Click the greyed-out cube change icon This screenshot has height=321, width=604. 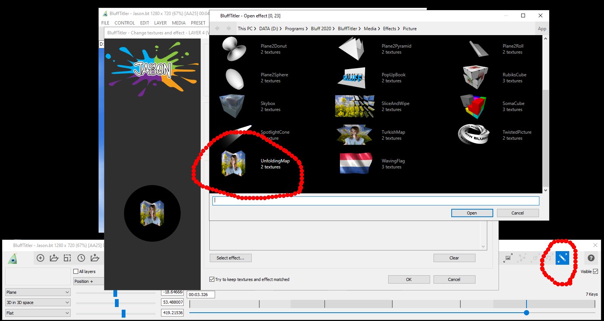click(x=535, y=258)
